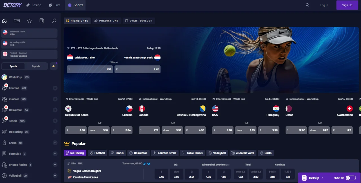The height and width of the screenshot is (183, 361).
Task: Click the Switzerland flag icon
Action: coord(350,109)
